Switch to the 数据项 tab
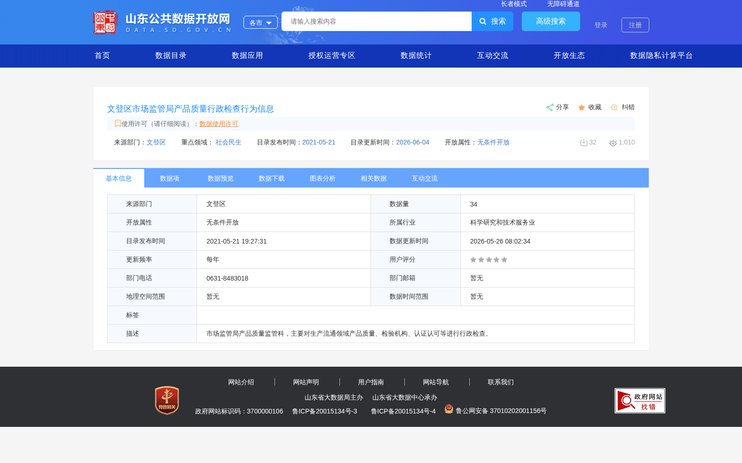The height and width of the screenshot is (463, 742). point(170,178)
